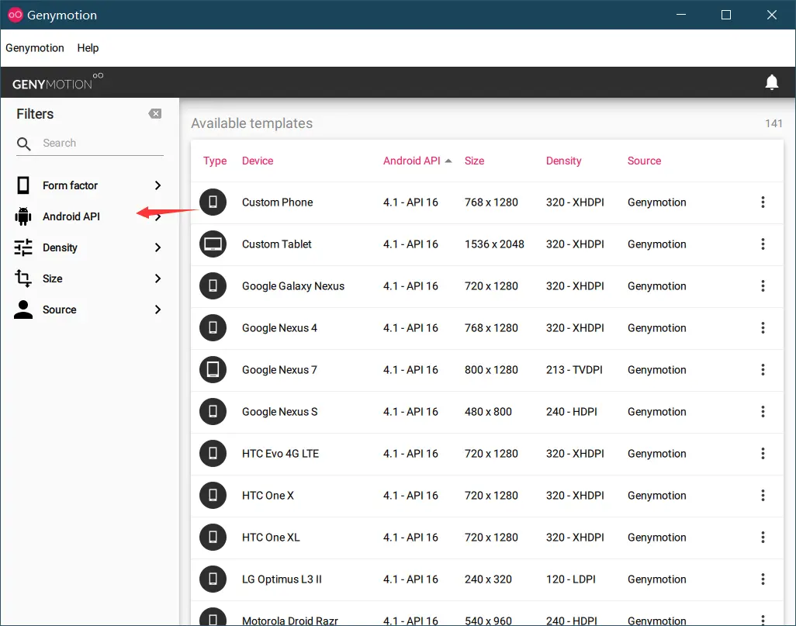The image size is (796, 626).
Task: Sort by Source column header
Action: click(x=644, y=161)
